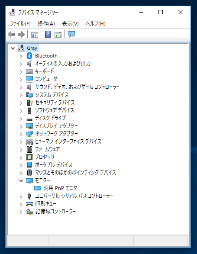Collapse the Gray root node
197x254 pixels.
coord(13,48)
